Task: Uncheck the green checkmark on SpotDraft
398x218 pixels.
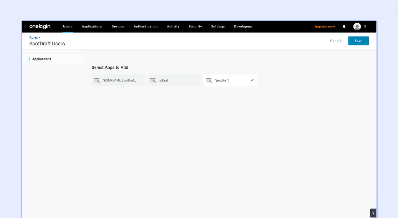Action: click(x=252, y=80)
